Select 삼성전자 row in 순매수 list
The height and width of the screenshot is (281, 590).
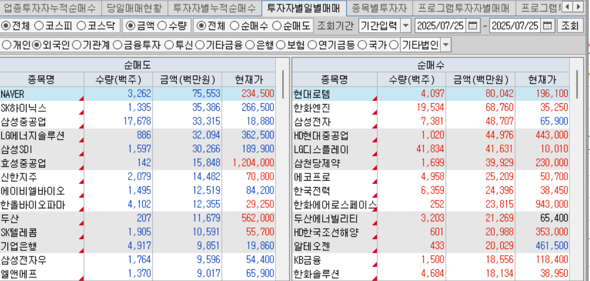(x=431, y=122)
